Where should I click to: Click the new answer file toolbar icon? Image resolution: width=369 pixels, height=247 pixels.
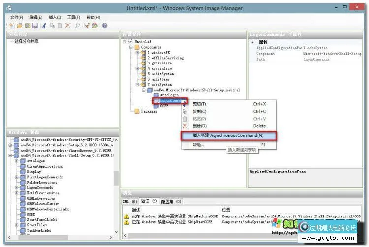12,25
